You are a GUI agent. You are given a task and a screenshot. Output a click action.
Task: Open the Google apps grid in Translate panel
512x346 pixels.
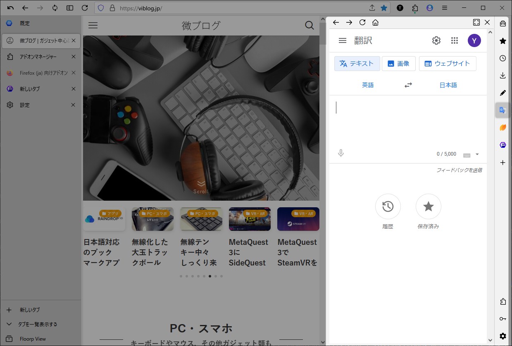pos(455,40)
